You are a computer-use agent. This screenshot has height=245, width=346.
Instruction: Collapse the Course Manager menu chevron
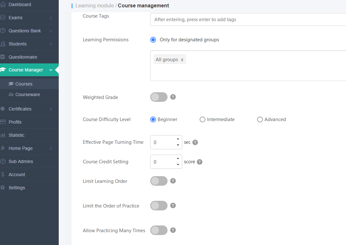pyautogui.click(x=51, y=70)
